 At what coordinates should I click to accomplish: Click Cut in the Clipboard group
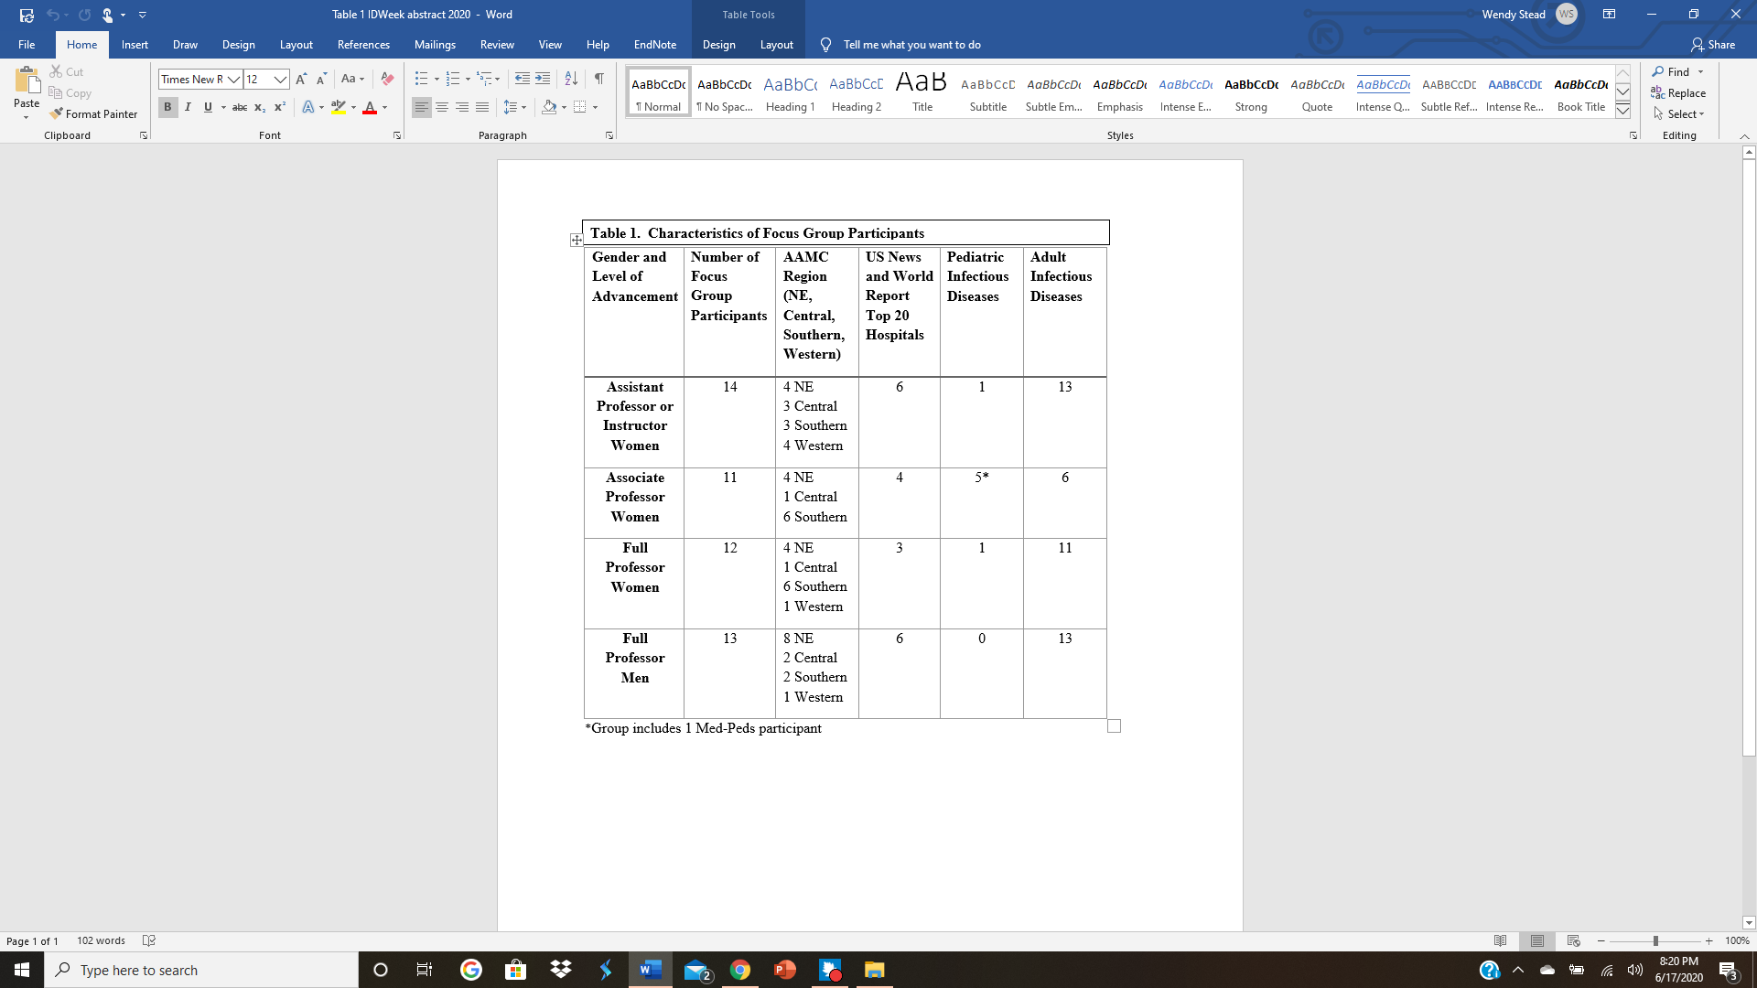(x=67, y=72)
